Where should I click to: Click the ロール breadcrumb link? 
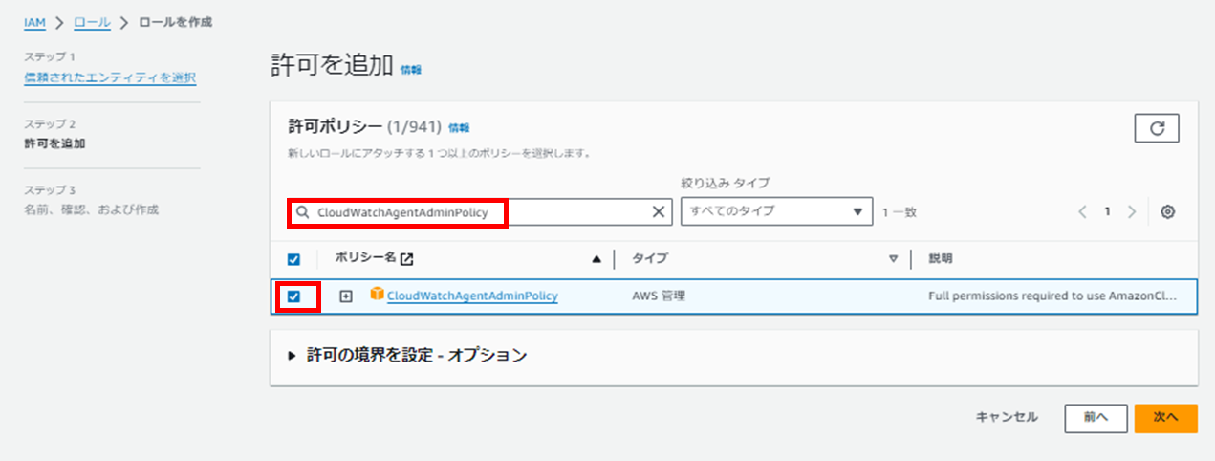pos(92,21)
